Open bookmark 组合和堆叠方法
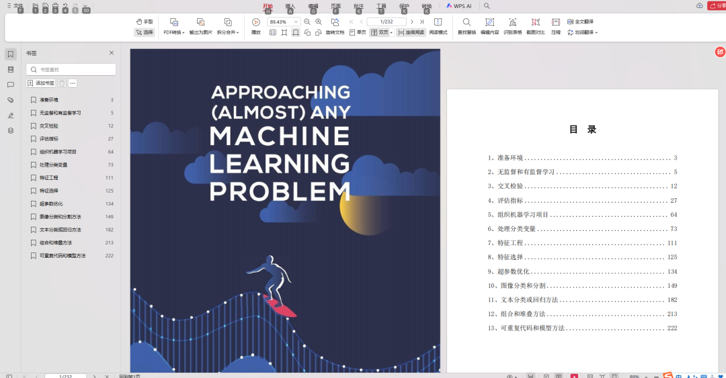This screenshot has height=378, width=726. [x=56, y=242]
